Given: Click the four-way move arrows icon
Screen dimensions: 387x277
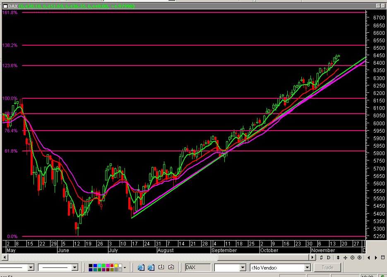Looking at the screenshot, I should coord(345,258).
